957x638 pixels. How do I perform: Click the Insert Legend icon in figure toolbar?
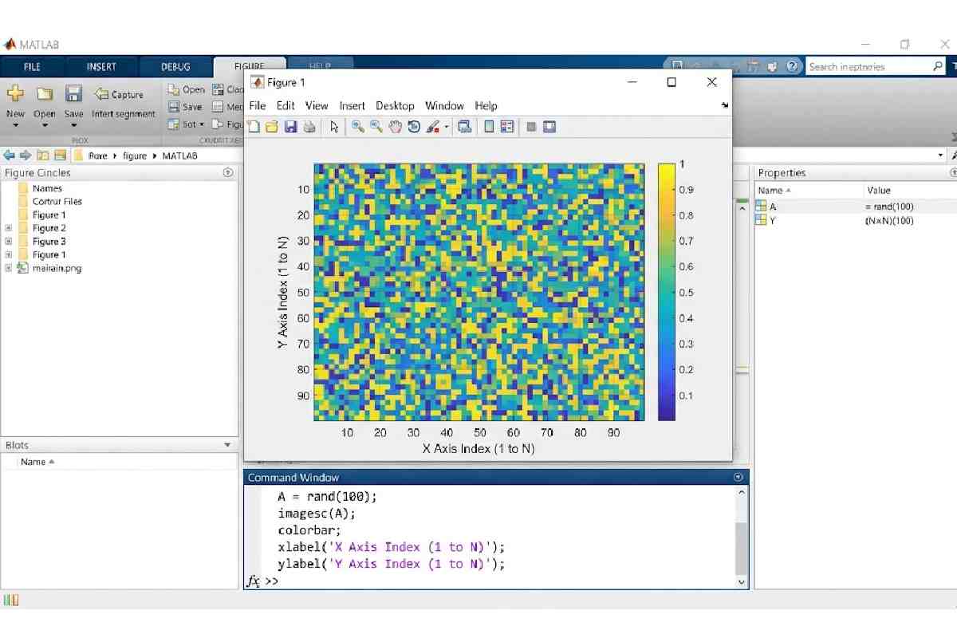click(x=507, y=127)
